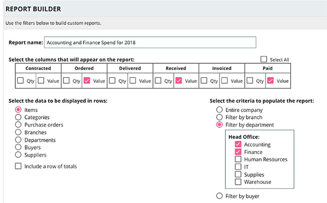This screenshot has width=327, height=203.
Task: Uncheck the Finance department checkbox
Action: click(238, 152)
